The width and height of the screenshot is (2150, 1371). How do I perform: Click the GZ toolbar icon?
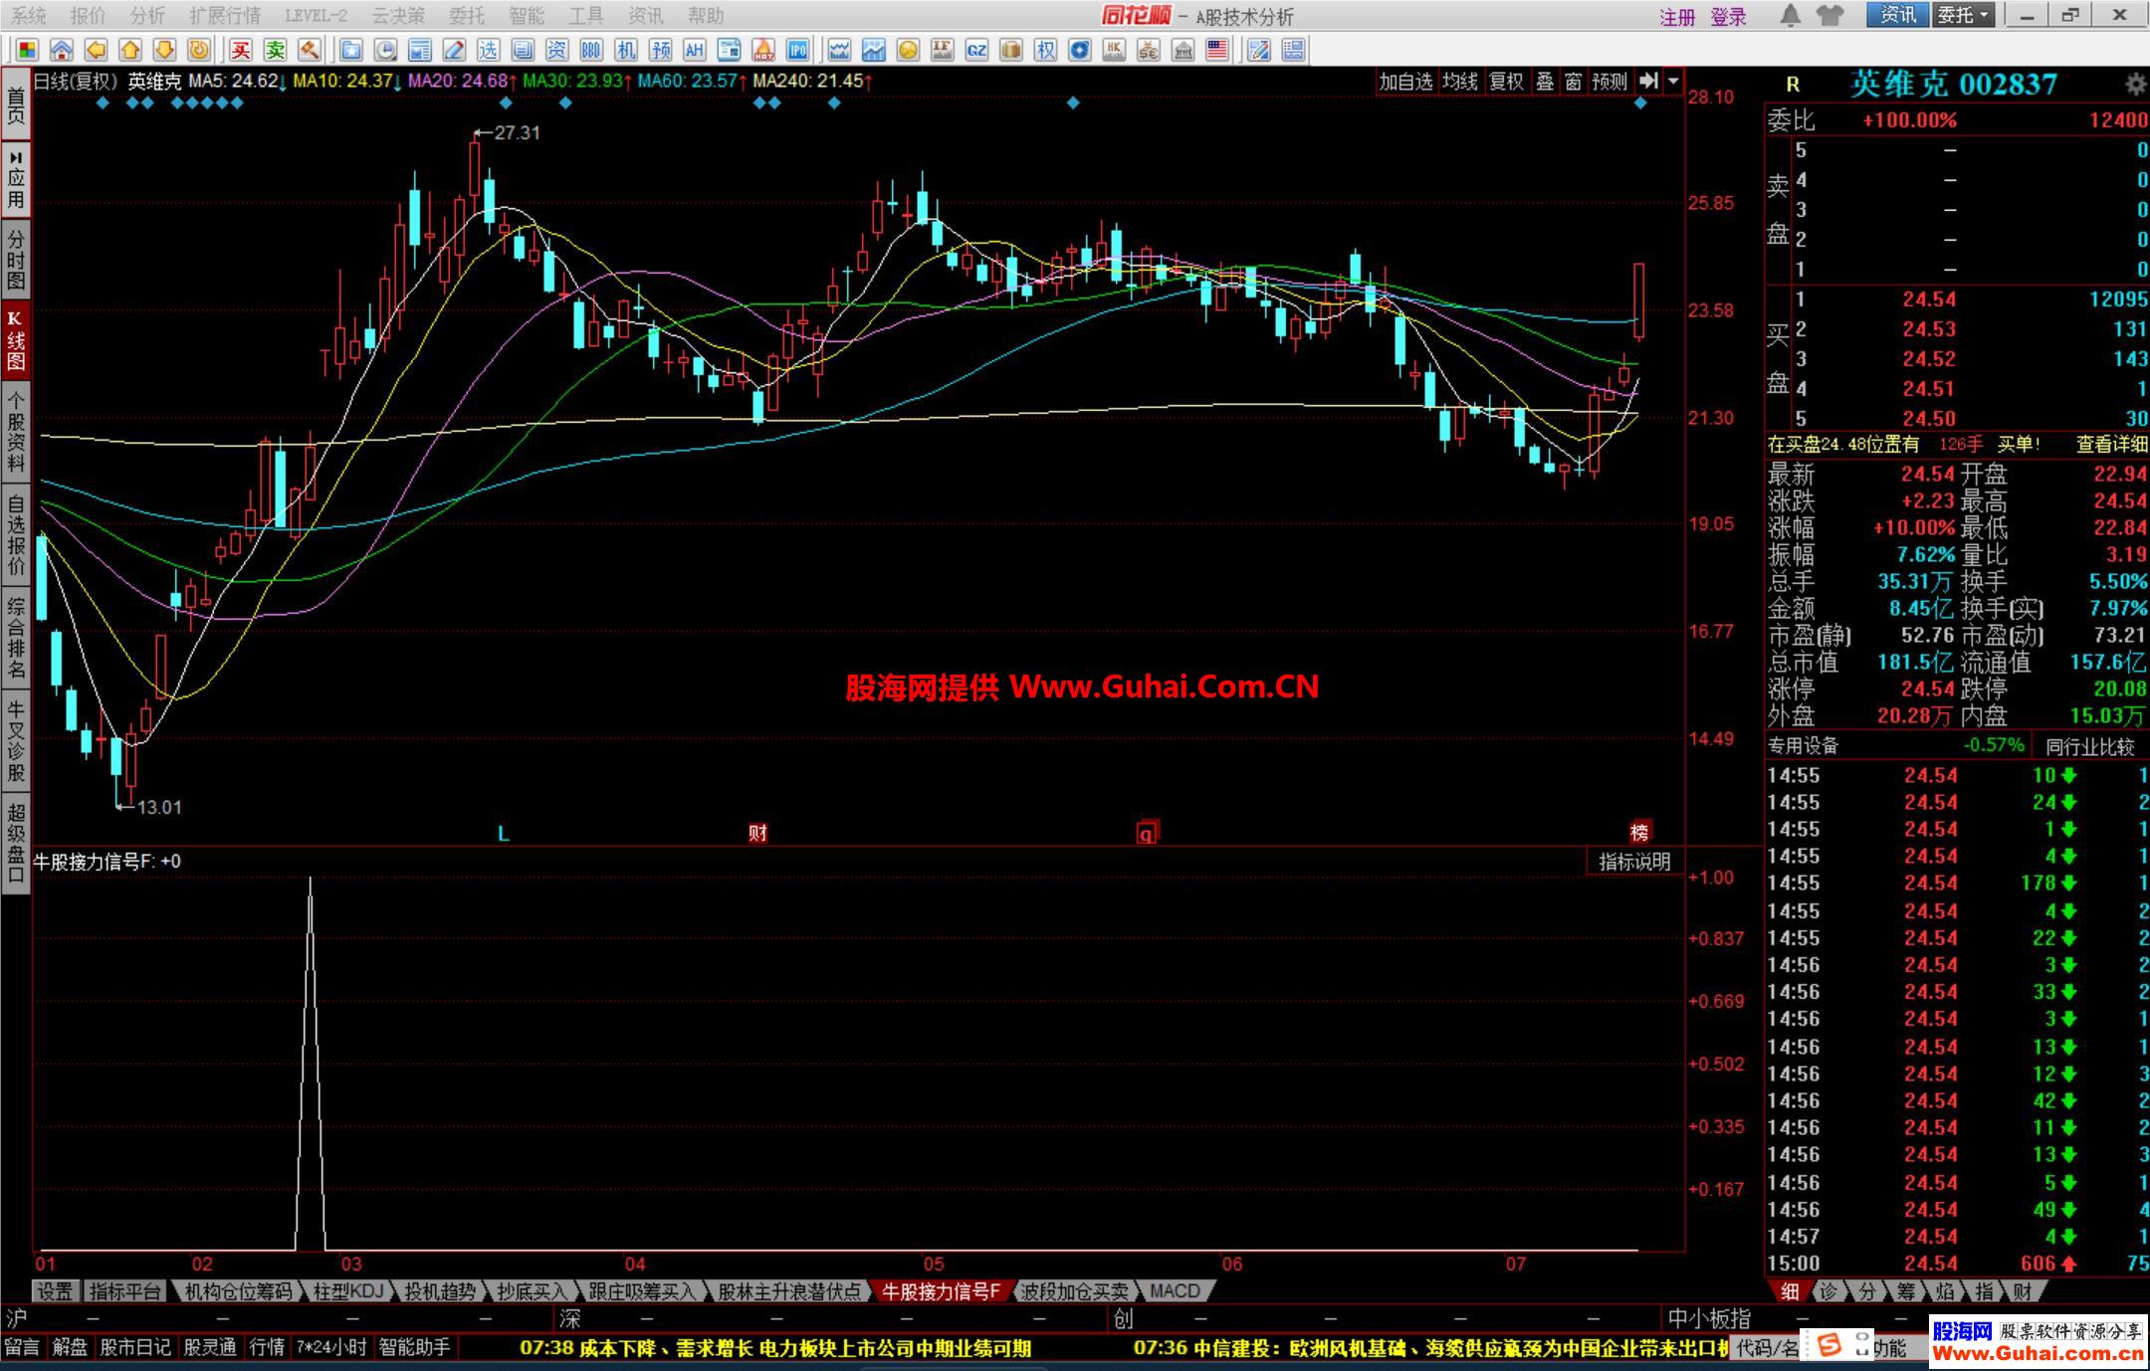click(x=976, y=50)
